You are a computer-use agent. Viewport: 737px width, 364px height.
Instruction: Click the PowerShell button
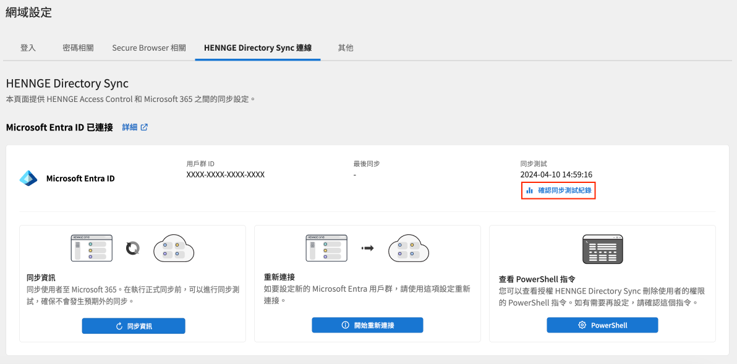[602, 325]
